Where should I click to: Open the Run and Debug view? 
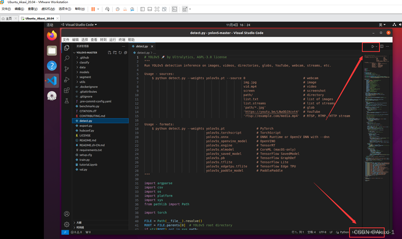click(x=67, y=80)
